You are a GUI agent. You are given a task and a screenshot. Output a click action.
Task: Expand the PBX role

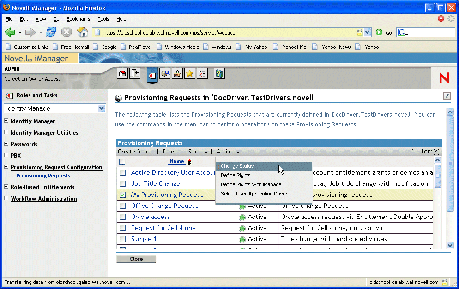pyautogui.click(x=6, y=155)
